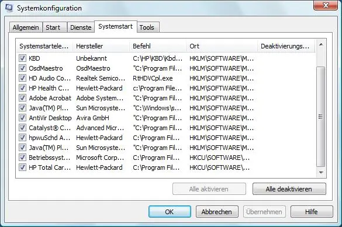Screen dimensions: 342x227
Task: Click the Übernehmen button
Action: pos(264,212)
